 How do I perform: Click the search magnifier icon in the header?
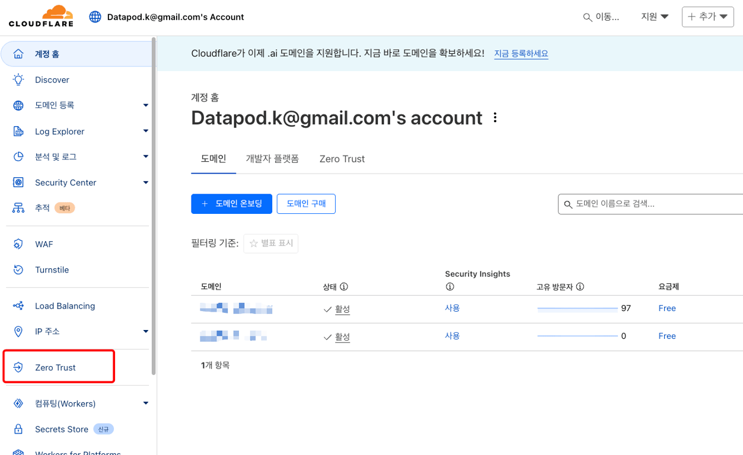588,17
